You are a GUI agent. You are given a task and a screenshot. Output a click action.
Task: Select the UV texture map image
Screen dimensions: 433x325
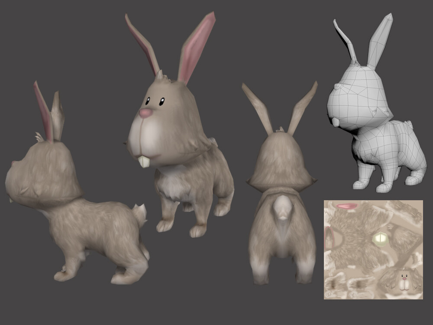tap(373, 250)
